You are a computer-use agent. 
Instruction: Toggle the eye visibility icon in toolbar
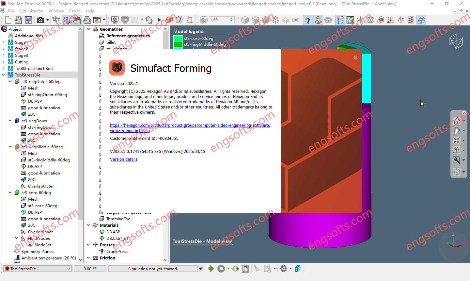point(296,20)
